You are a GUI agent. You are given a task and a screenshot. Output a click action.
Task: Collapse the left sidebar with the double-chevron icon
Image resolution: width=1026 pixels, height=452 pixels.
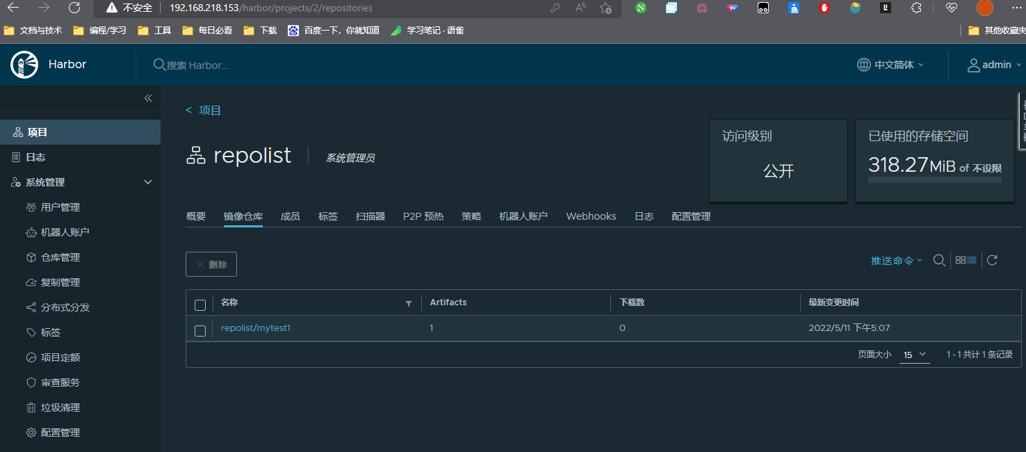coord(148,98)
